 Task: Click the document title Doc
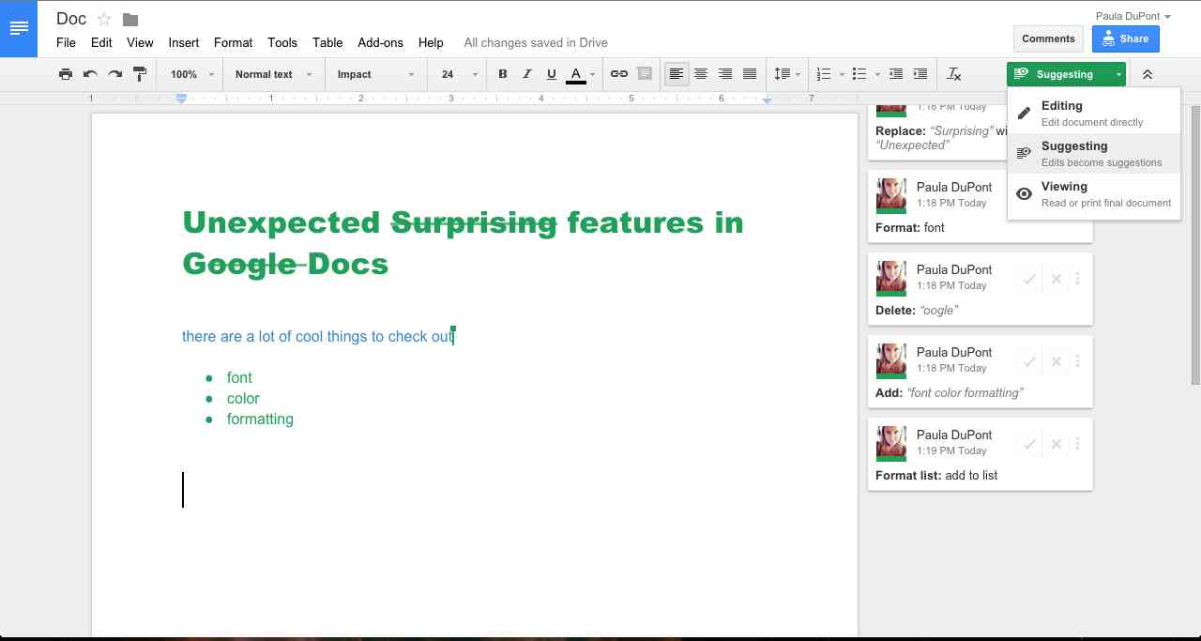(x=71, y=19)
